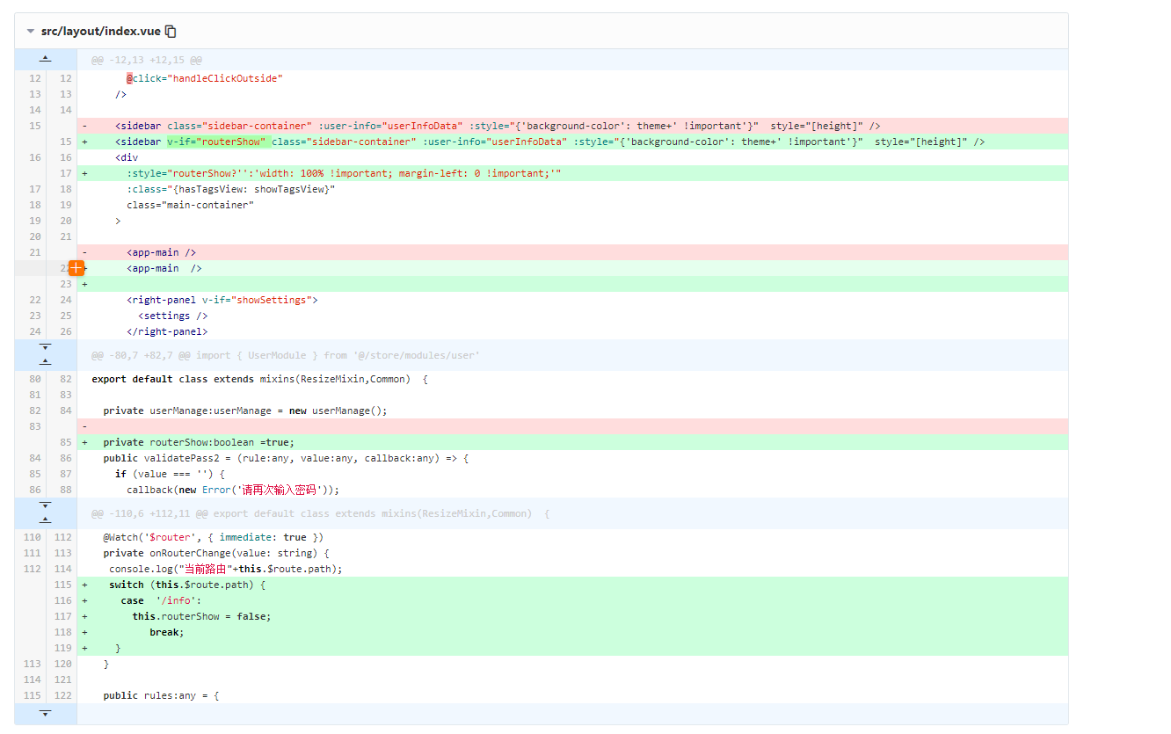Click new line number 17
This screenshot has width=1171, height=734.
pyautogui.click(x=65, y=173)
